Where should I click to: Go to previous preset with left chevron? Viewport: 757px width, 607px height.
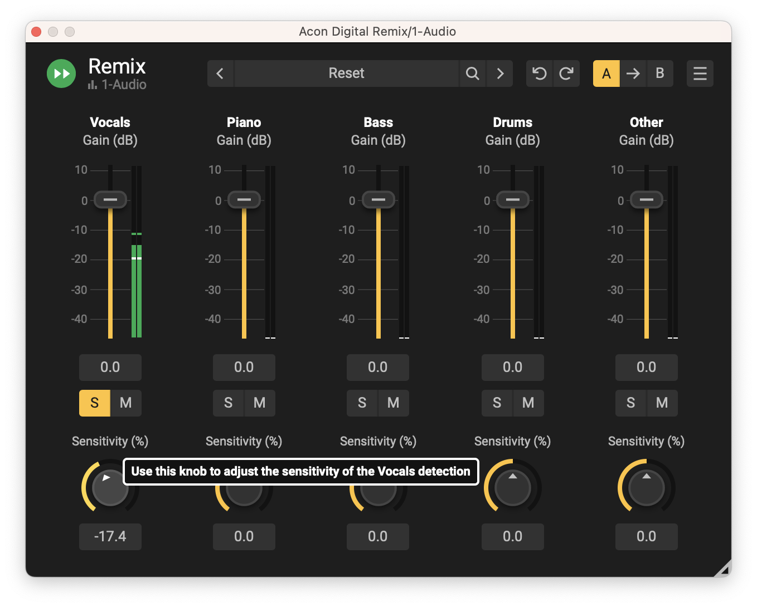220,74
